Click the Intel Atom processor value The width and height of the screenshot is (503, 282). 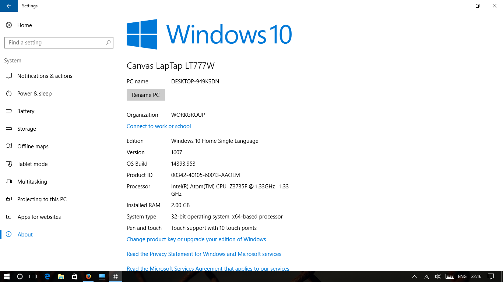(x=230, y=190)
